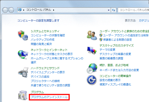149x102 pixels.
Task: Open the カテゴリ view-by dropdown
Action: click(144, 20)
